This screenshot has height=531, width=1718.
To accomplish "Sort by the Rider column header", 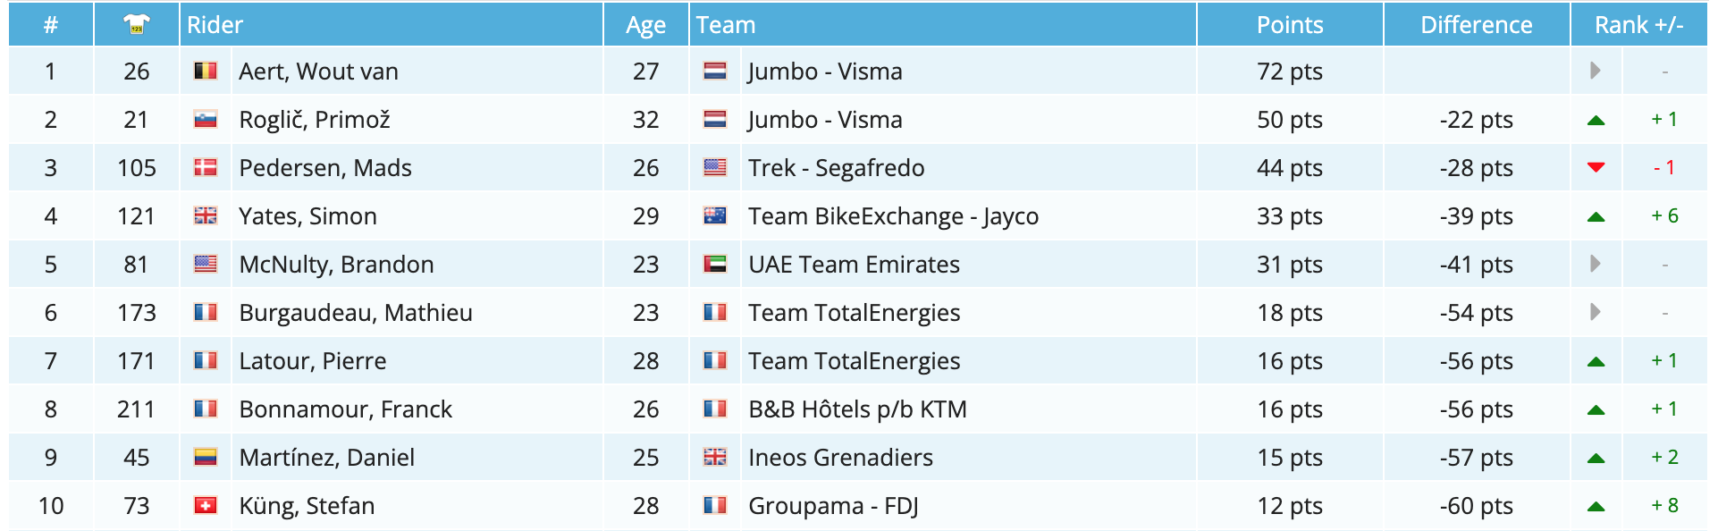I will pyautogui.click(x=215, y=25).
